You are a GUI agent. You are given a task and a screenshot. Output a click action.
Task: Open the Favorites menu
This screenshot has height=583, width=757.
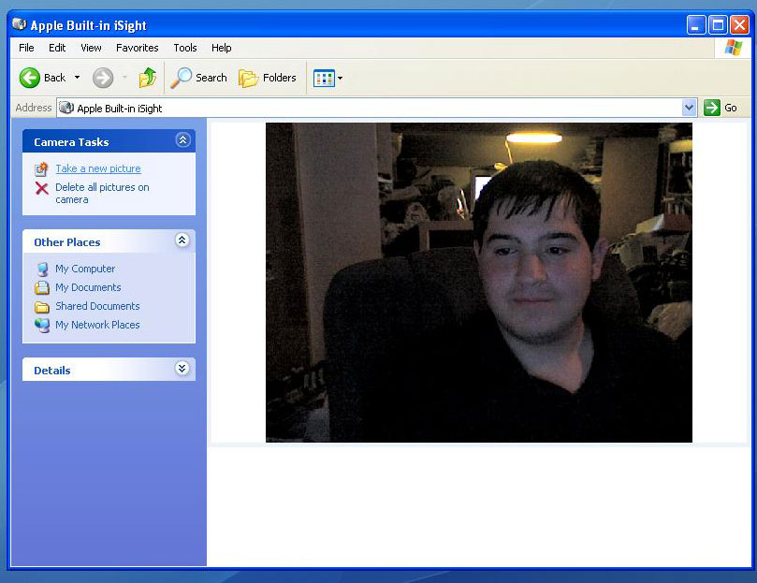(x=138, y=48)
